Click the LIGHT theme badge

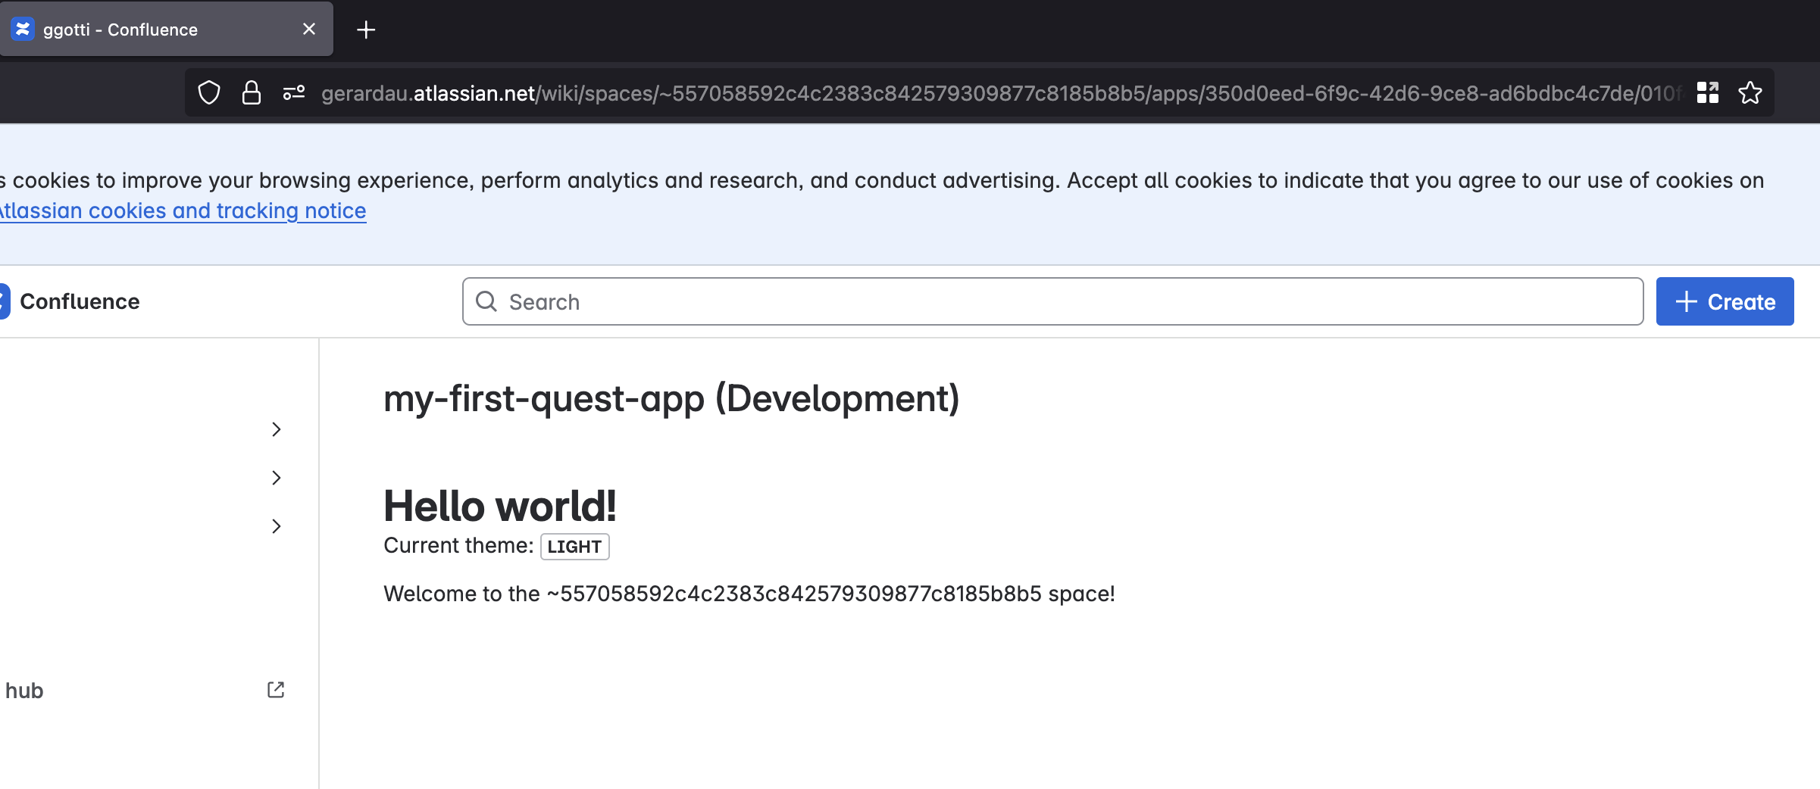pos(574,547)
